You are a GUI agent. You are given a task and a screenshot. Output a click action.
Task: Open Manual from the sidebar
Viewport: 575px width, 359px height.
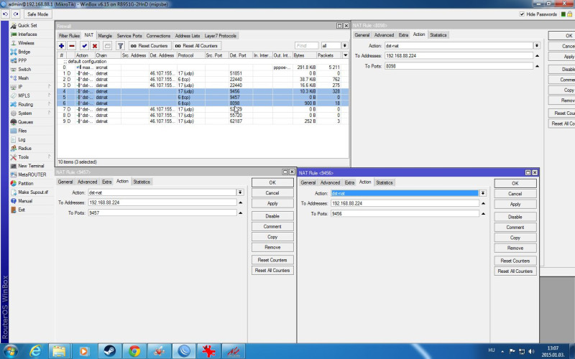tap(25, 201)
